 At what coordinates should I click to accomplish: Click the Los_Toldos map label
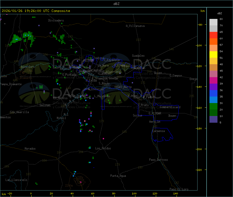coord(103,148)
